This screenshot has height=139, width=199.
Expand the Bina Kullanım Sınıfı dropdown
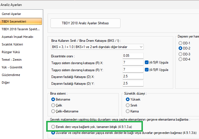[x=97, y=47]
